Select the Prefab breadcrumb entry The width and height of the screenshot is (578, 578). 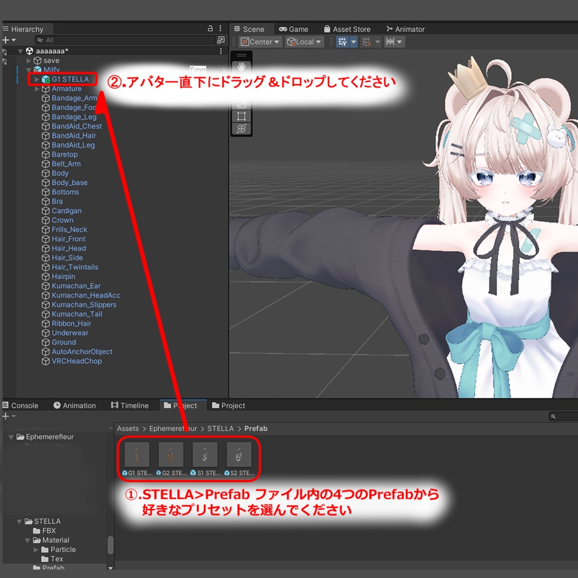click(256, 429)
